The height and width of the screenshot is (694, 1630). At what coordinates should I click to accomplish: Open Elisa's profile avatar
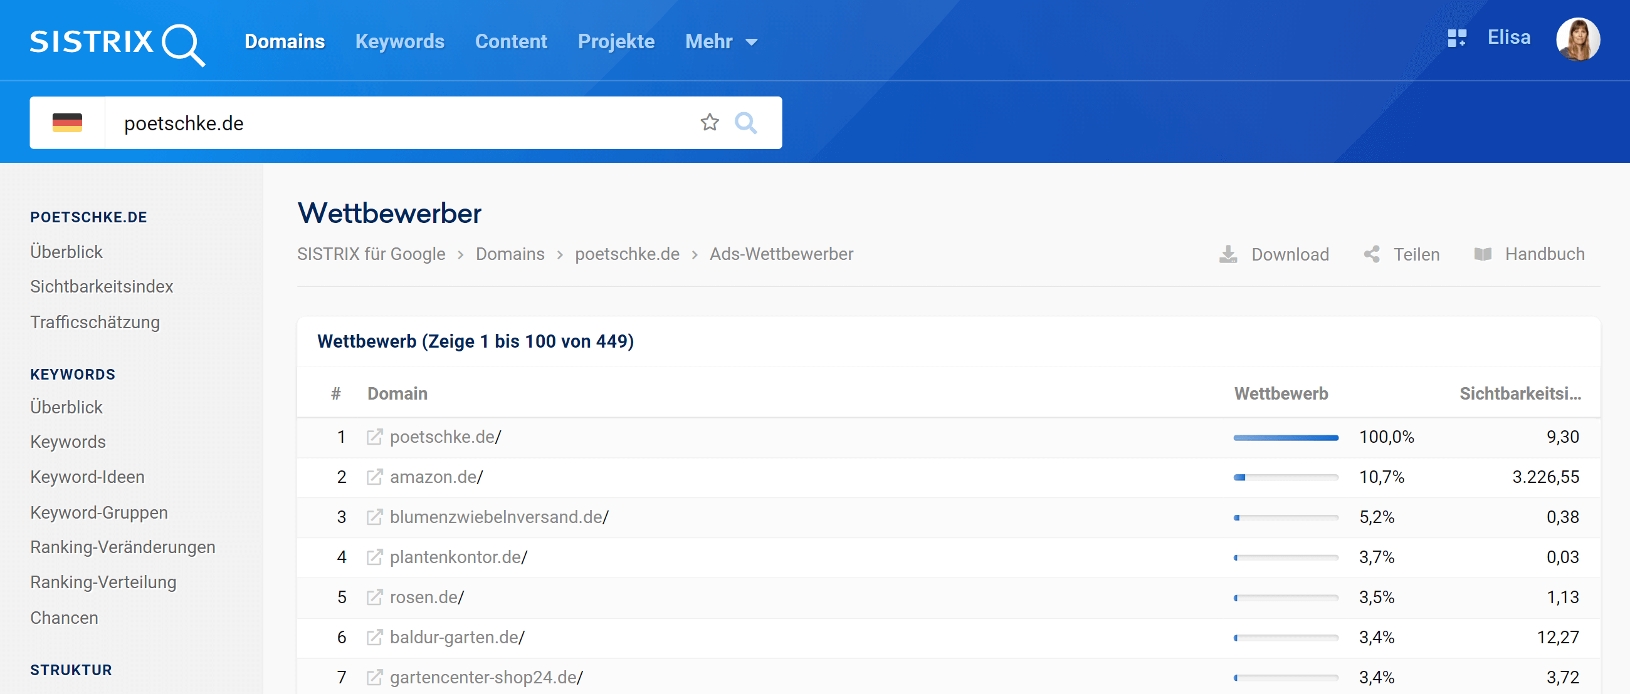(x=1577, y=40)
